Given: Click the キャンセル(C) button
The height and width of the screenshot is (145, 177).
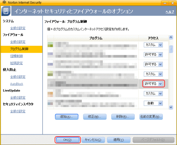Looking at the screenshot, I should pos(93,140).
